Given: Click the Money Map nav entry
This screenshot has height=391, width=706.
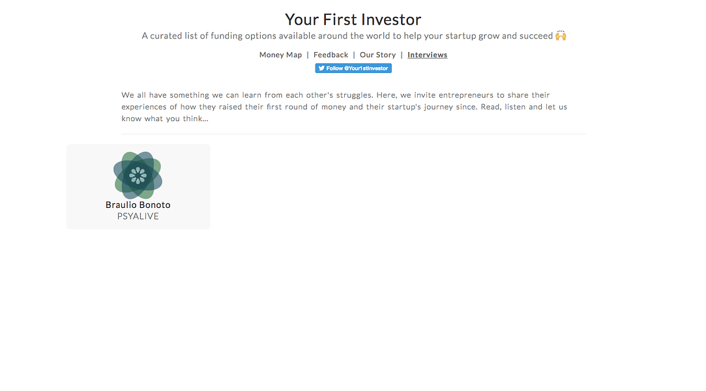Looking at the screenshot, I should coord(280,55).
